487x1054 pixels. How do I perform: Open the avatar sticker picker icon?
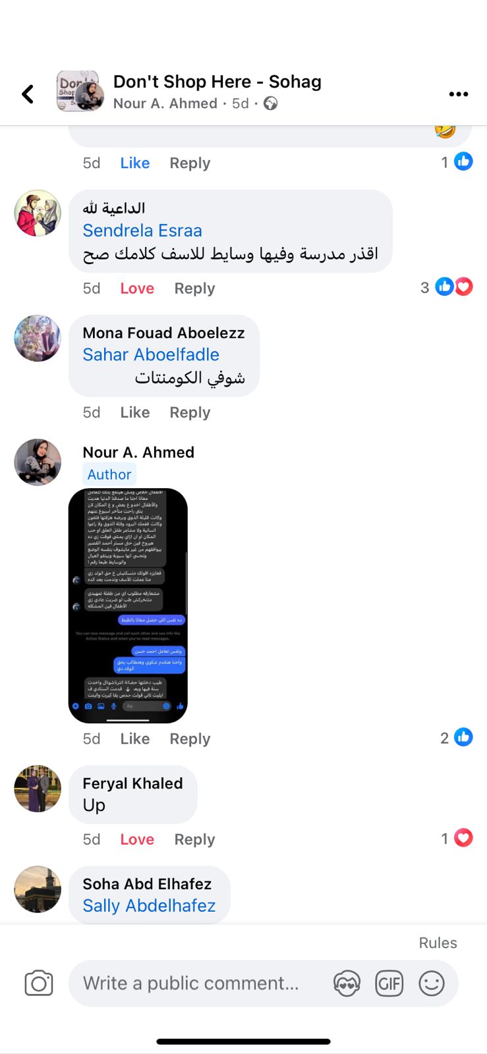click(x=347, y=984)
